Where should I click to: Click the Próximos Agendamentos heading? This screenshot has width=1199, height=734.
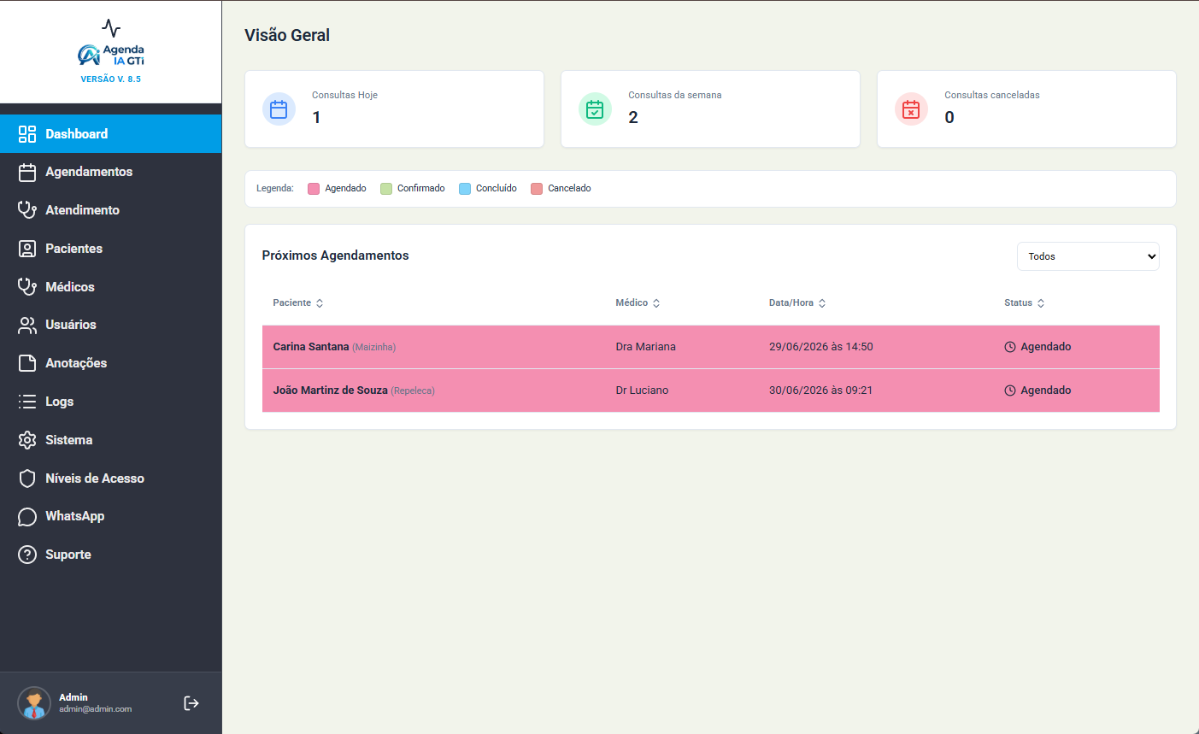(x=335, y=255)
